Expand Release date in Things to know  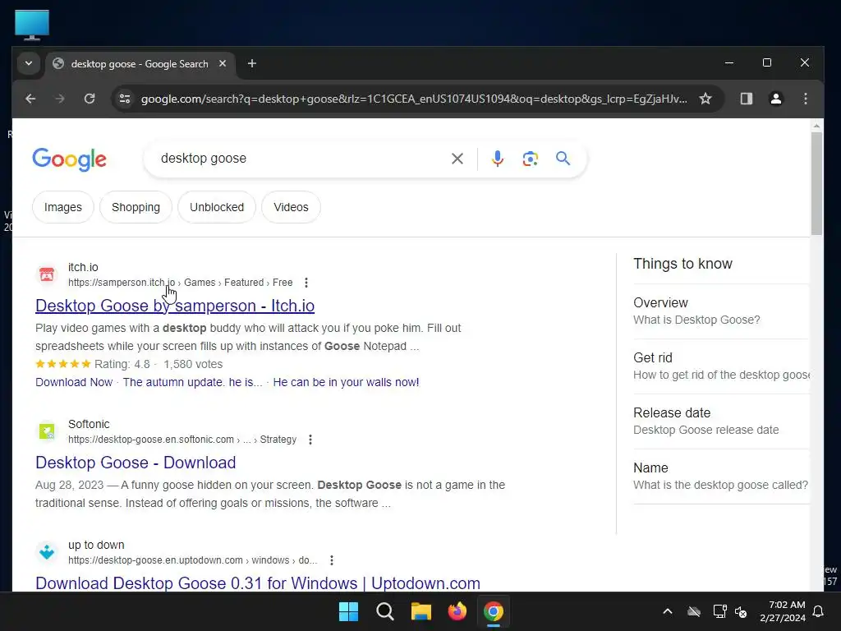720,421
